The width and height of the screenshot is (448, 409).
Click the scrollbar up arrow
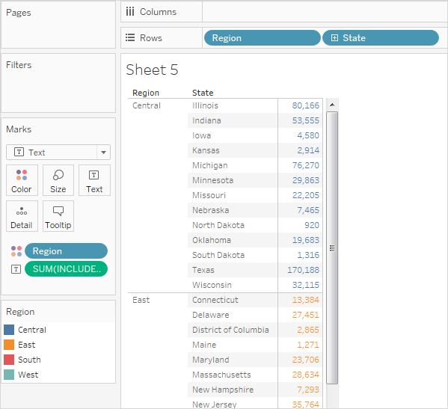(332, 105)
